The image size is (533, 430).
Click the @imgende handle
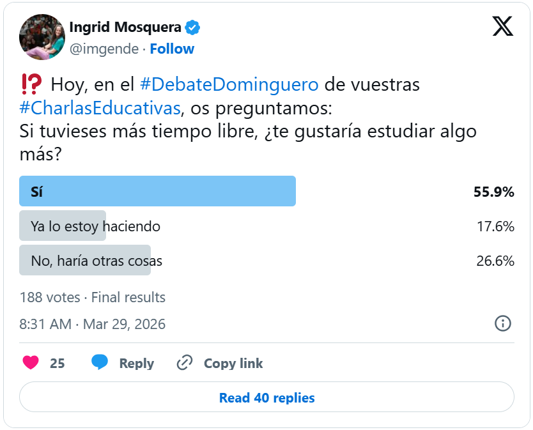click(104, 49)
